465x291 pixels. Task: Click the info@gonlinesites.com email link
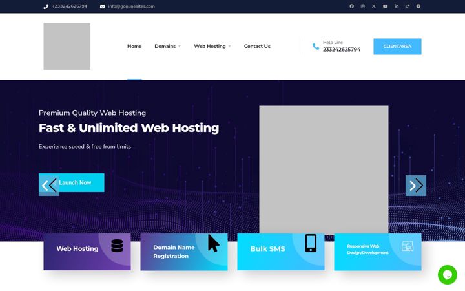pos(131,6)
